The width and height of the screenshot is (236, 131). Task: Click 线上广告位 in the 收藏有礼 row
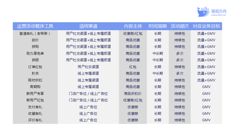pyautogui.click(x=88, y=114)
